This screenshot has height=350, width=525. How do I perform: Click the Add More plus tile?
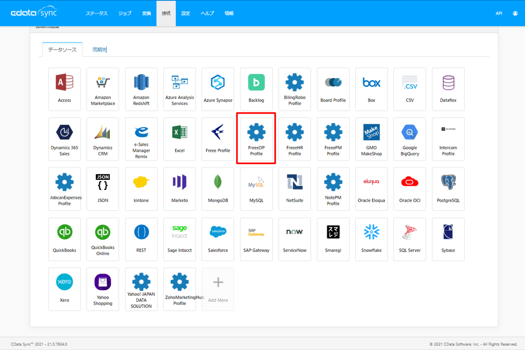(x=218, y=289)
